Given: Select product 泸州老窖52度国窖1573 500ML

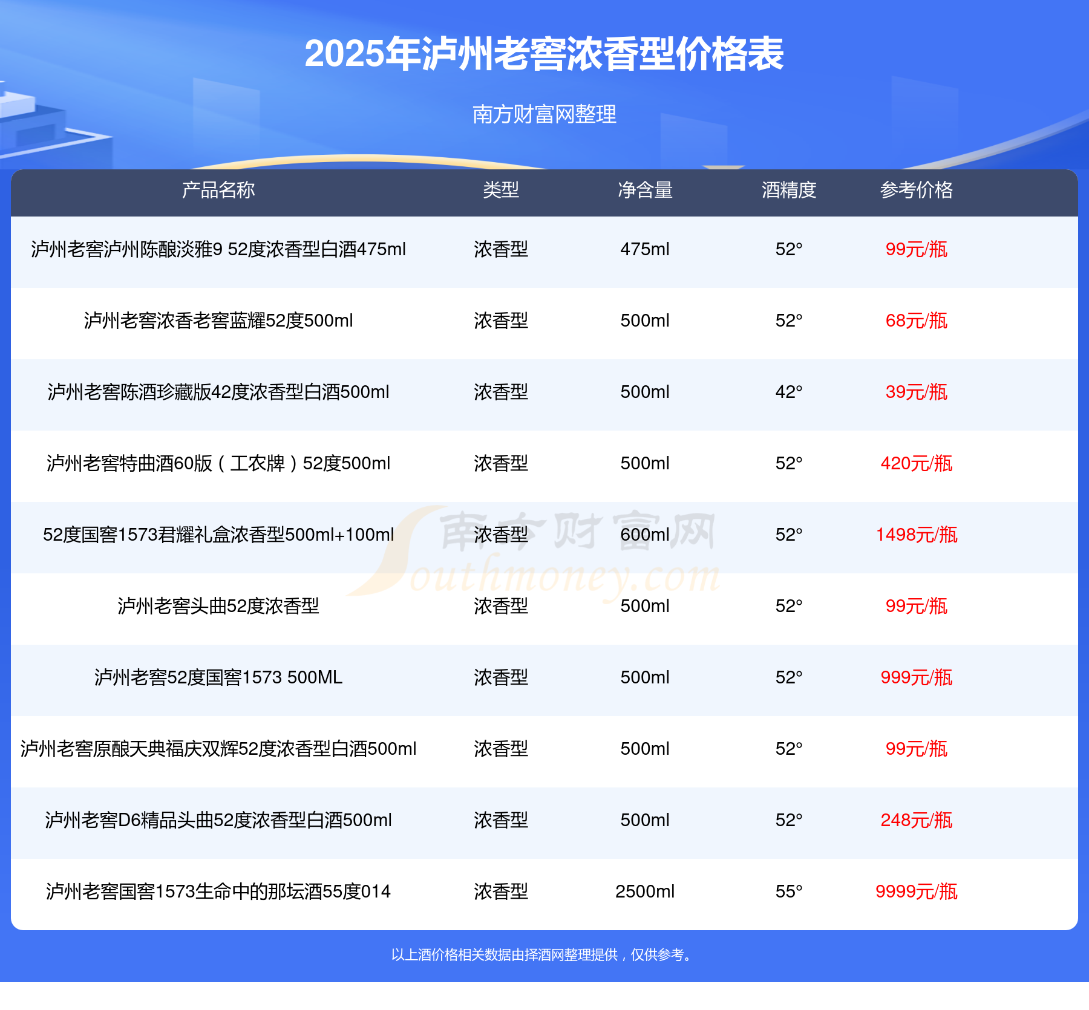Looking at the screenshot, I should [x=218, y=677].
